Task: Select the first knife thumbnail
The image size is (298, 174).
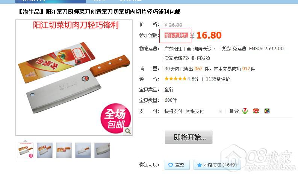Action: coord(26,150)
